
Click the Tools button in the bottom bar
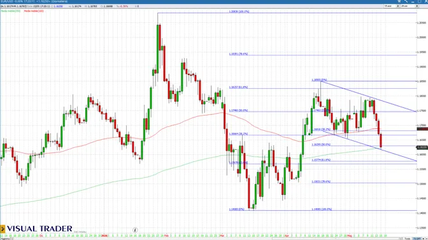[408, 239]
